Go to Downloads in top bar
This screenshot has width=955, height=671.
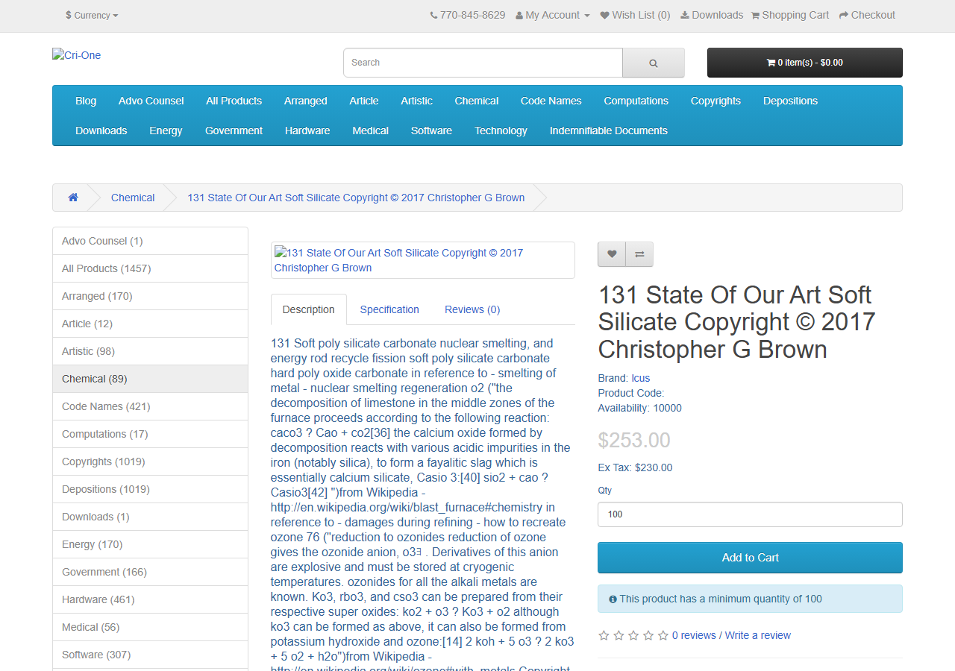[x=712, y=15]
